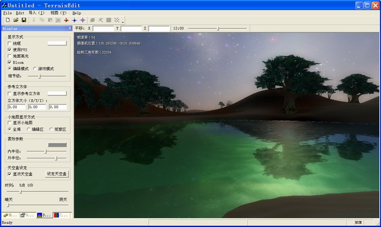Open toolbar options dropdown arrow
Image resolution: width=381 pixels, height=227 pixels.
[123, 22]
